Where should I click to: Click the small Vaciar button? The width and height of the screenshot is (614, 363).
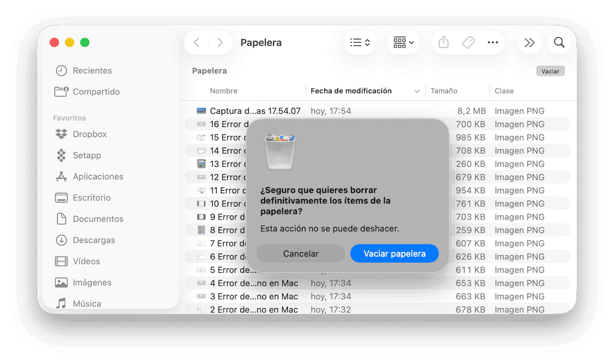(x=550, y=71)
